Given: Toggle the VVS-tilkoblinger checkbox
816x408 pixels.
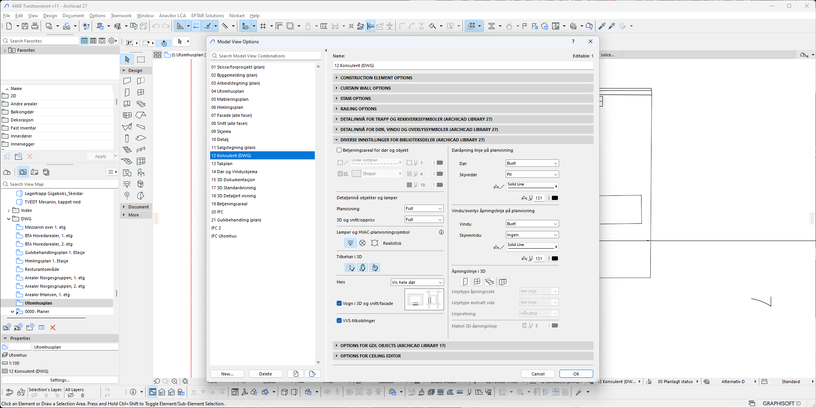Looking at the screenshot, I should tap(339, 321).
